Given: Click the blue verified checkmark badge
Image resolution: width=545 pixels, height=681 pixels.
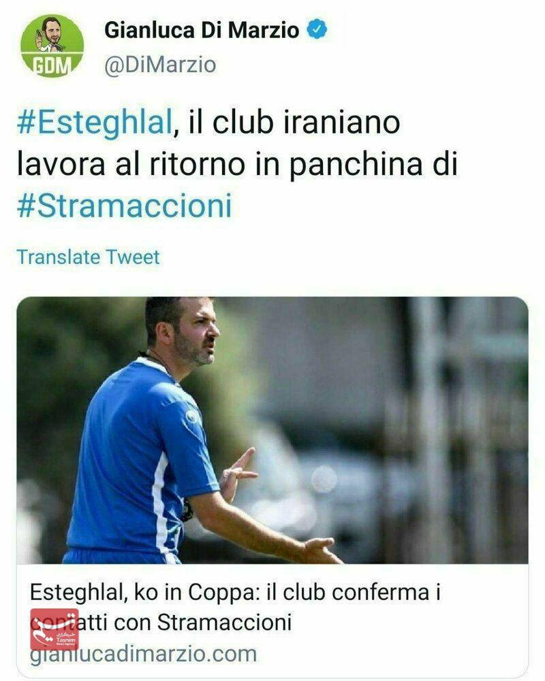Looking at the screenshot, I should coord(317,29).
